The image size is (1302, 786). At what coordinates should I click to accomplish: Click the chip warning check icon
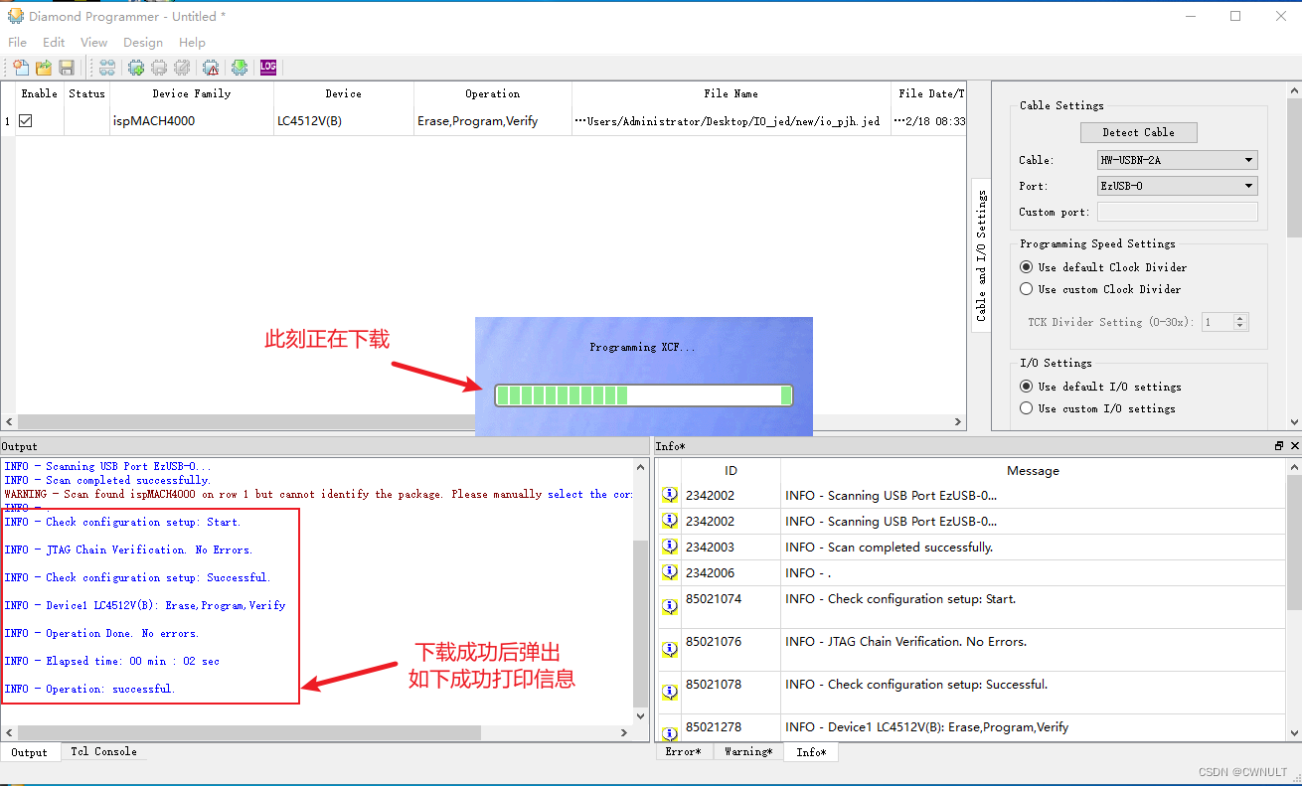(x=211, y=68)
